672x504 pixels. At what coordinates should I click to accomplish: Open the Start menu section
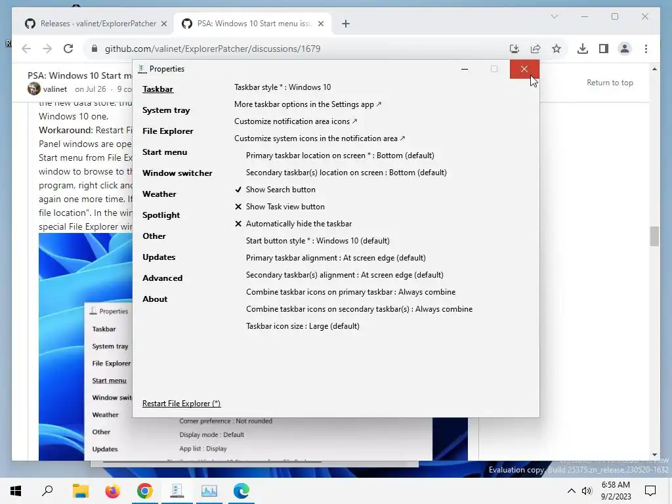point(165,152)
